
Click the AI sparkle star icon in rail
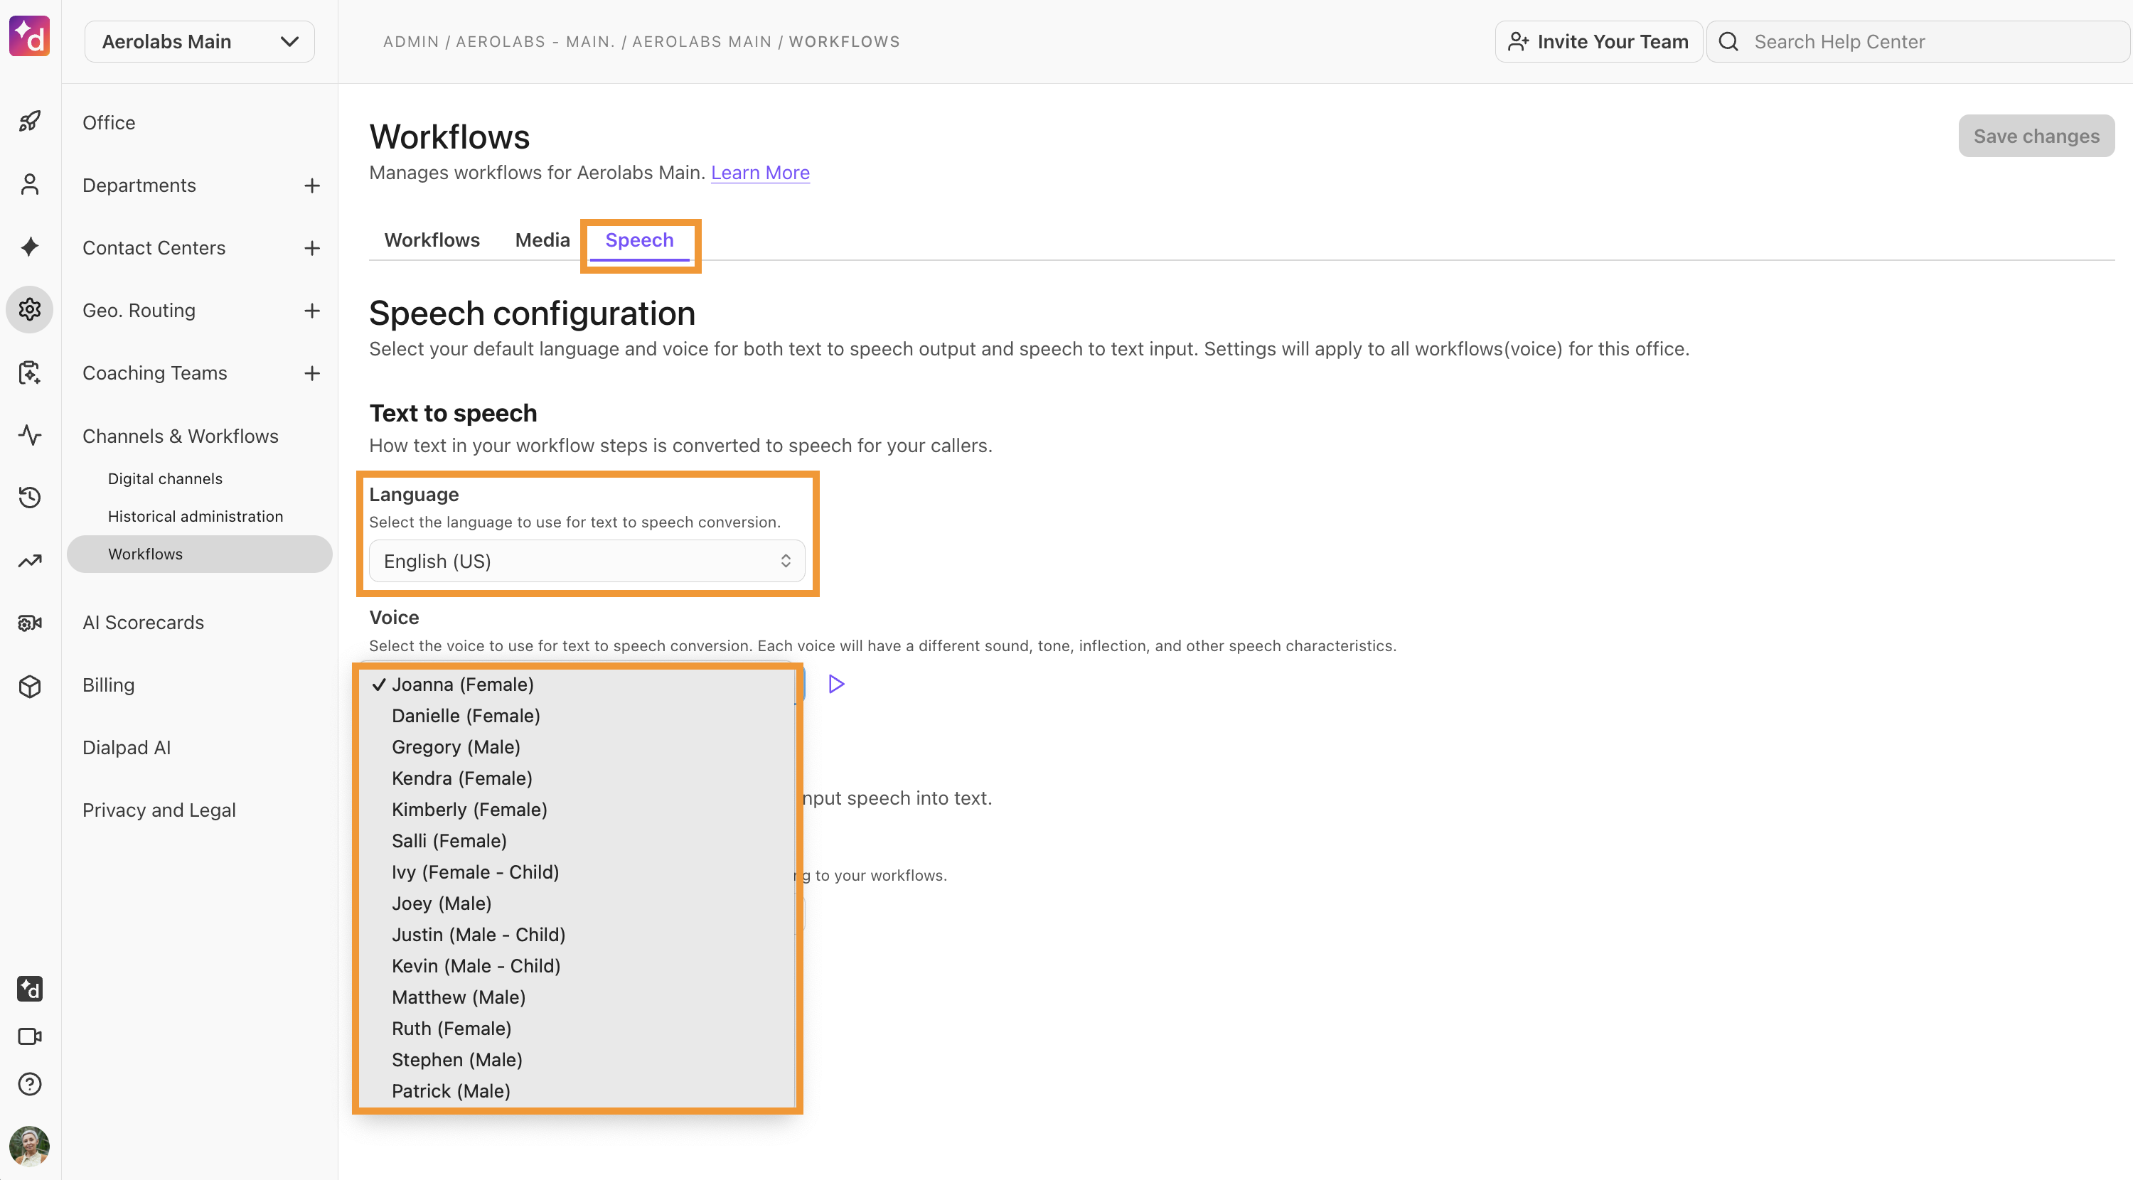coord(30,246)
